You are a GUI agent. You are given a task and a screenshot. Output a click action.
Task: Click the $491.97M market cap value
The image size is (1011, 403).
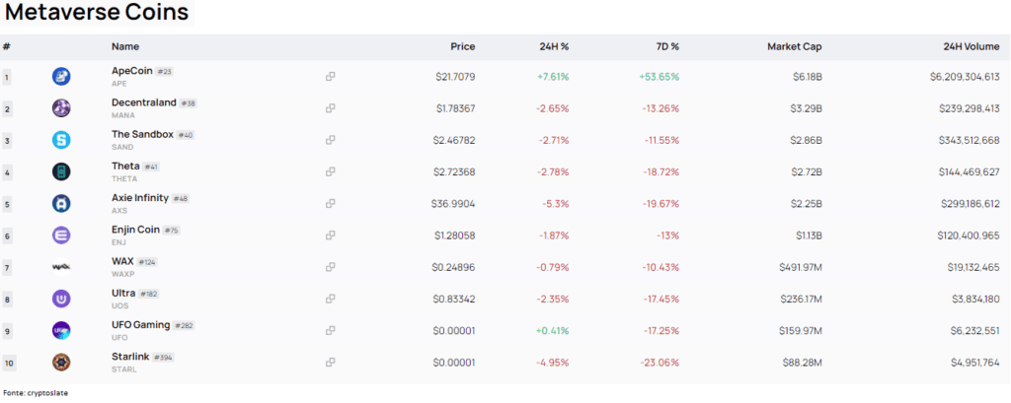[x=800, y=266]
